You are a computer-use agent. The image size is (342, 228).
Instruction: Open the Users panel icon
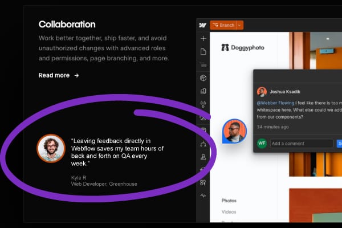click(203, 157)
